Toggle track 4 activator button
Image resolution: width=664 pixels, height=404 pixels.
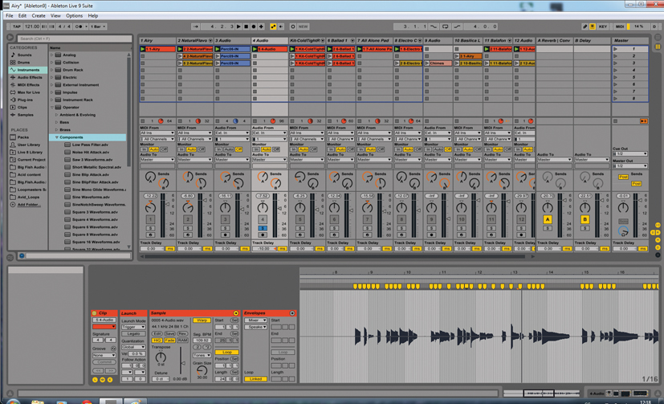pos(263,219)
